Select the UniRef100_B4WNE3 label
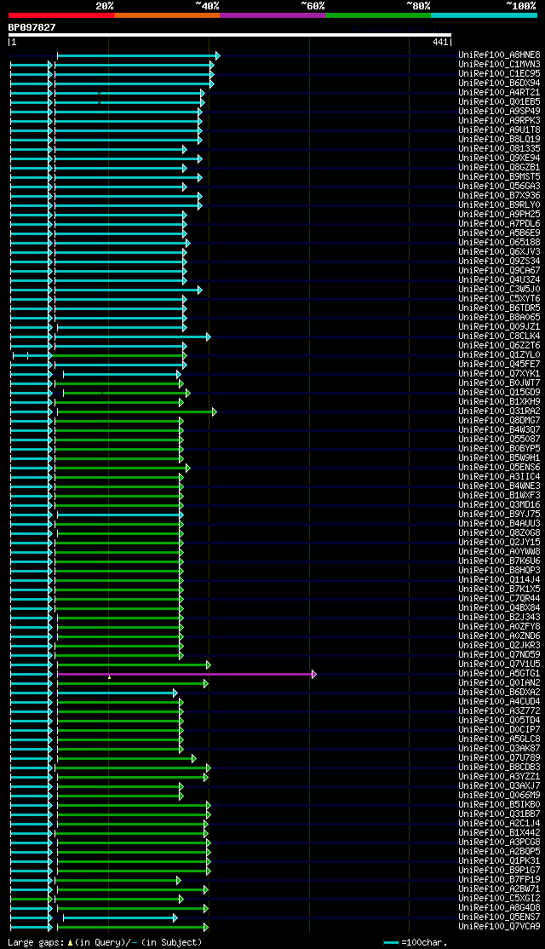This screenshot has height=949, width=545. [500, 486]
